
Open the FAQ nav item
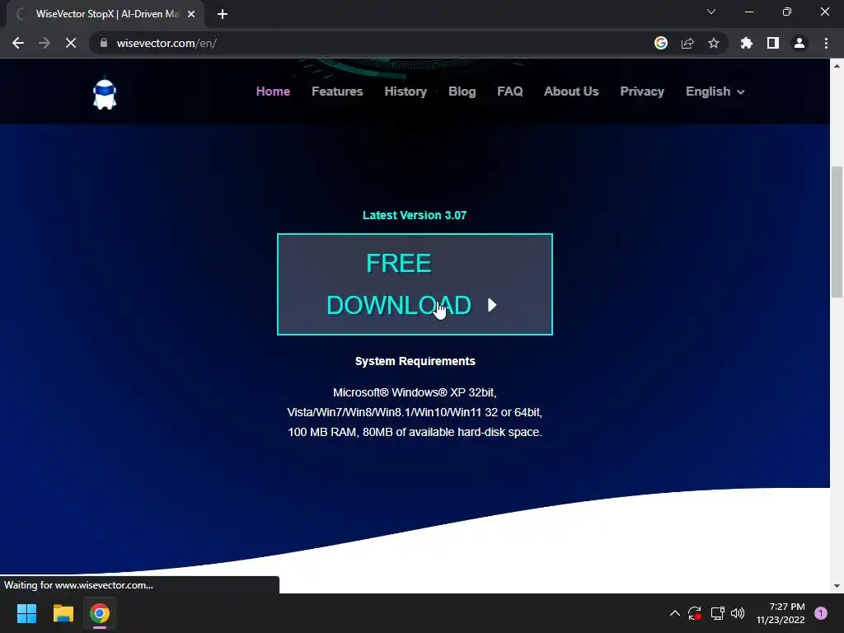click(509, 91)
